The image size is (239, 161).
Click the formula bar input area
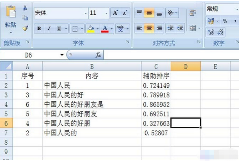(x=171, y=55)
